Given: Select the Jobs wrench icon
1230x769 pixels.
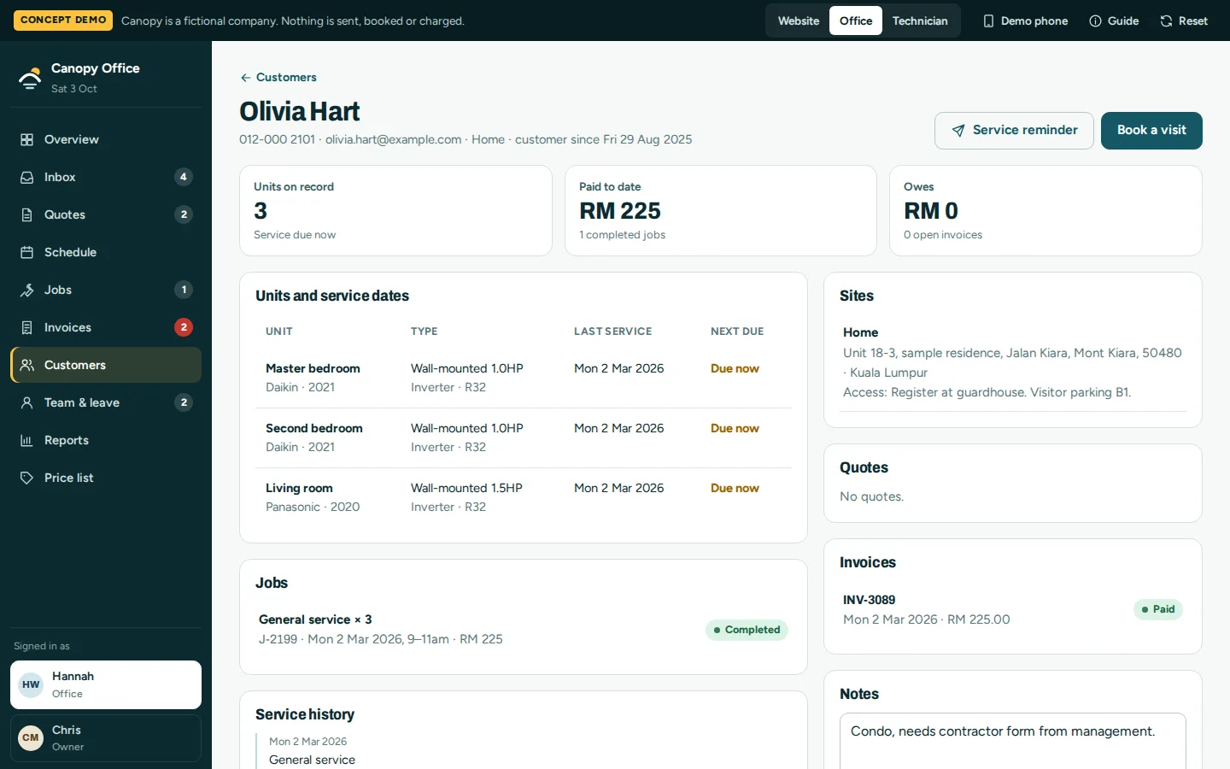Looking at the screenshot, I should (27, 290).
